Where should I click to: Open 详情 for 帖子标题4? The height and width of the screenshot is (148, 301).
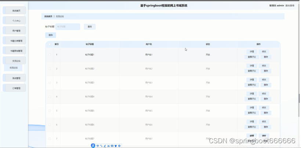(x=252, y=94)
